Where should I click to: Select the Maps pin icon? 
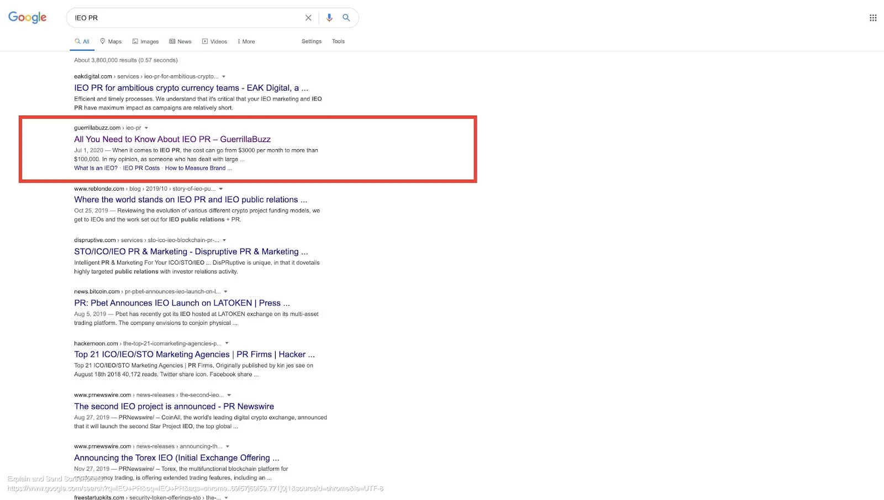[103, 41]
